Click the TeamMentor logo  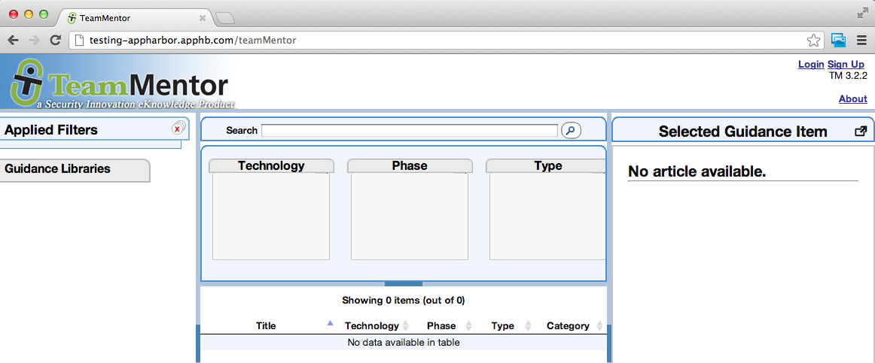pyautogui.click(x=120, y=84)
